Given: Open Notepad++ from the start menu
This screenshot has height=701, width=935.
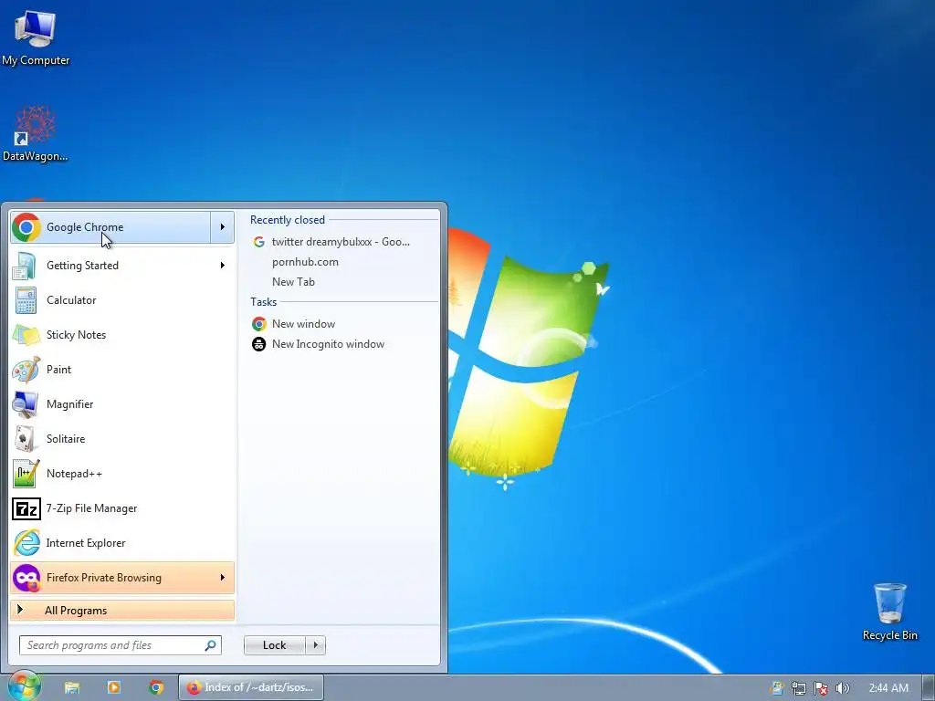Looking at the screenshot, I should 122,474.
